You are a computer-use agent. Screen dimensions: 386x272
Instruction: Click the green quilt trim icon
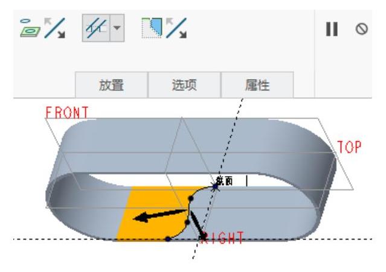30,28
